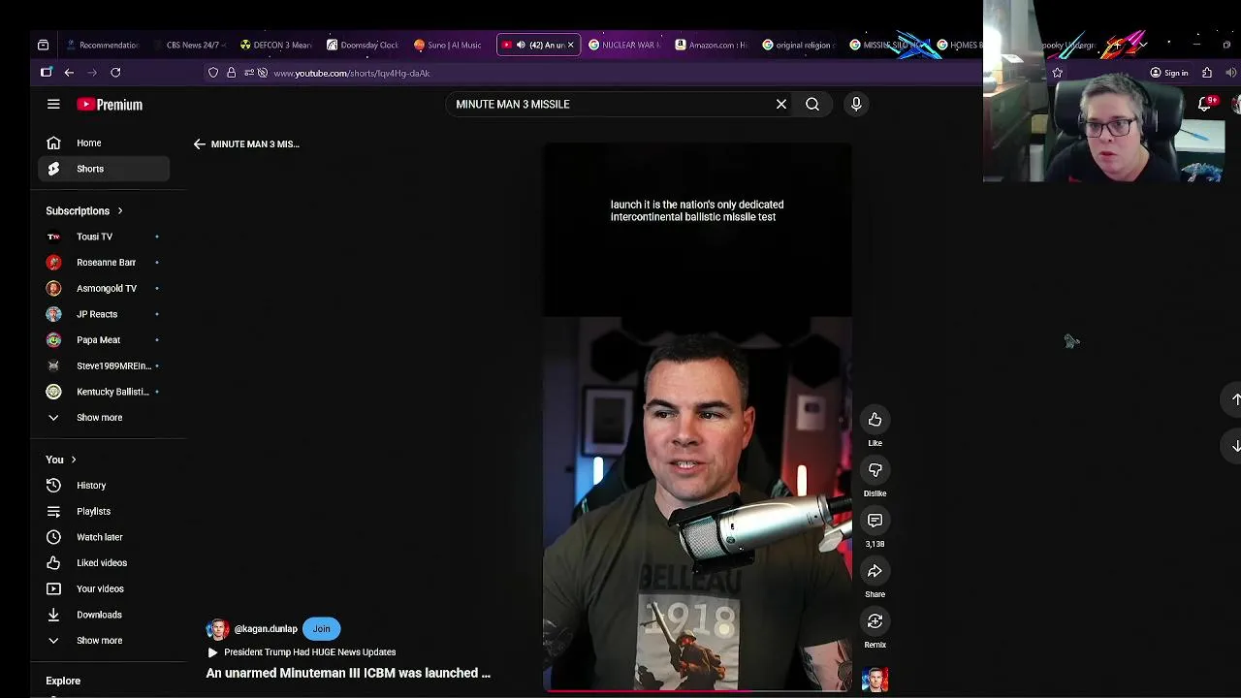This screenshot has width=1241, height=698.
Task: Dislike the short with thumbs down
Action: pyautogui.click(x=875, y=469)
